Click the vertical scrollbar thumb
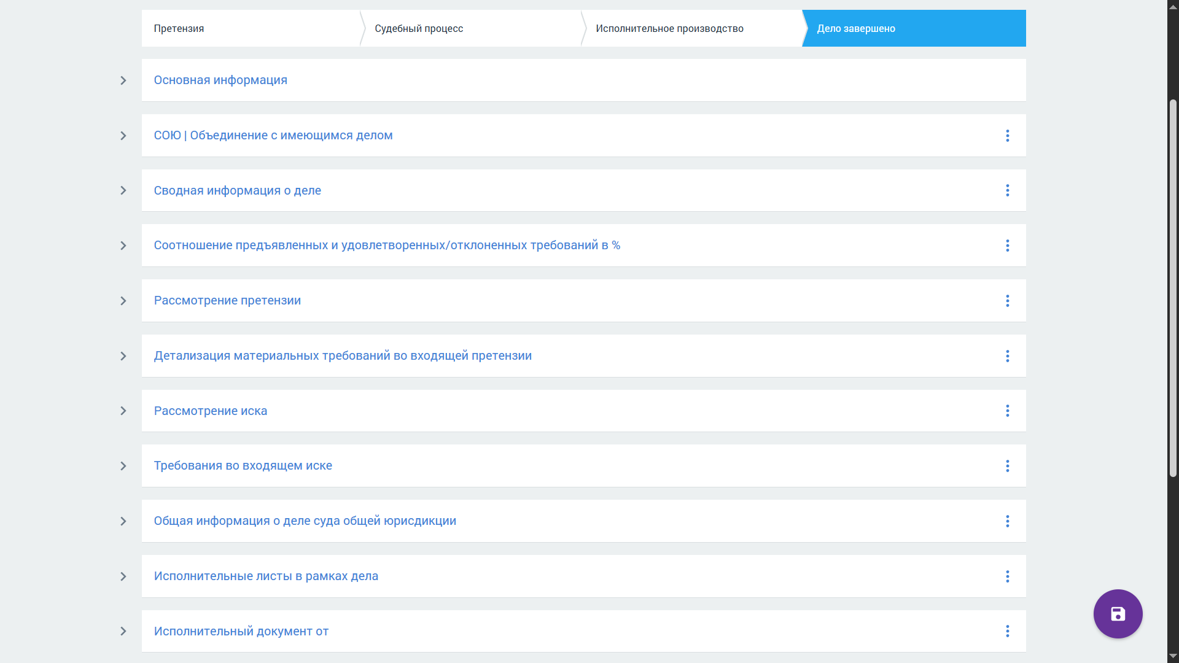 coord(1173,288)
